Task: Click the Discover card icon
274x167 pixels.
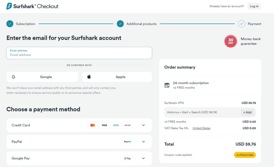Action: 127,125
